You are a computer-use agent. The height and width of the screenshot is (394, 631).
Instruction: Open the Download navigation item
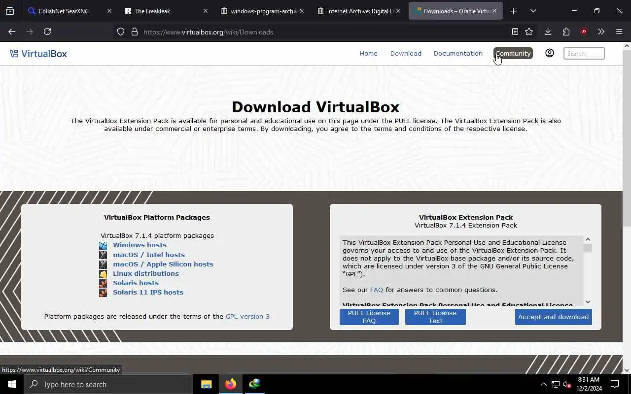tap(406, 53)
